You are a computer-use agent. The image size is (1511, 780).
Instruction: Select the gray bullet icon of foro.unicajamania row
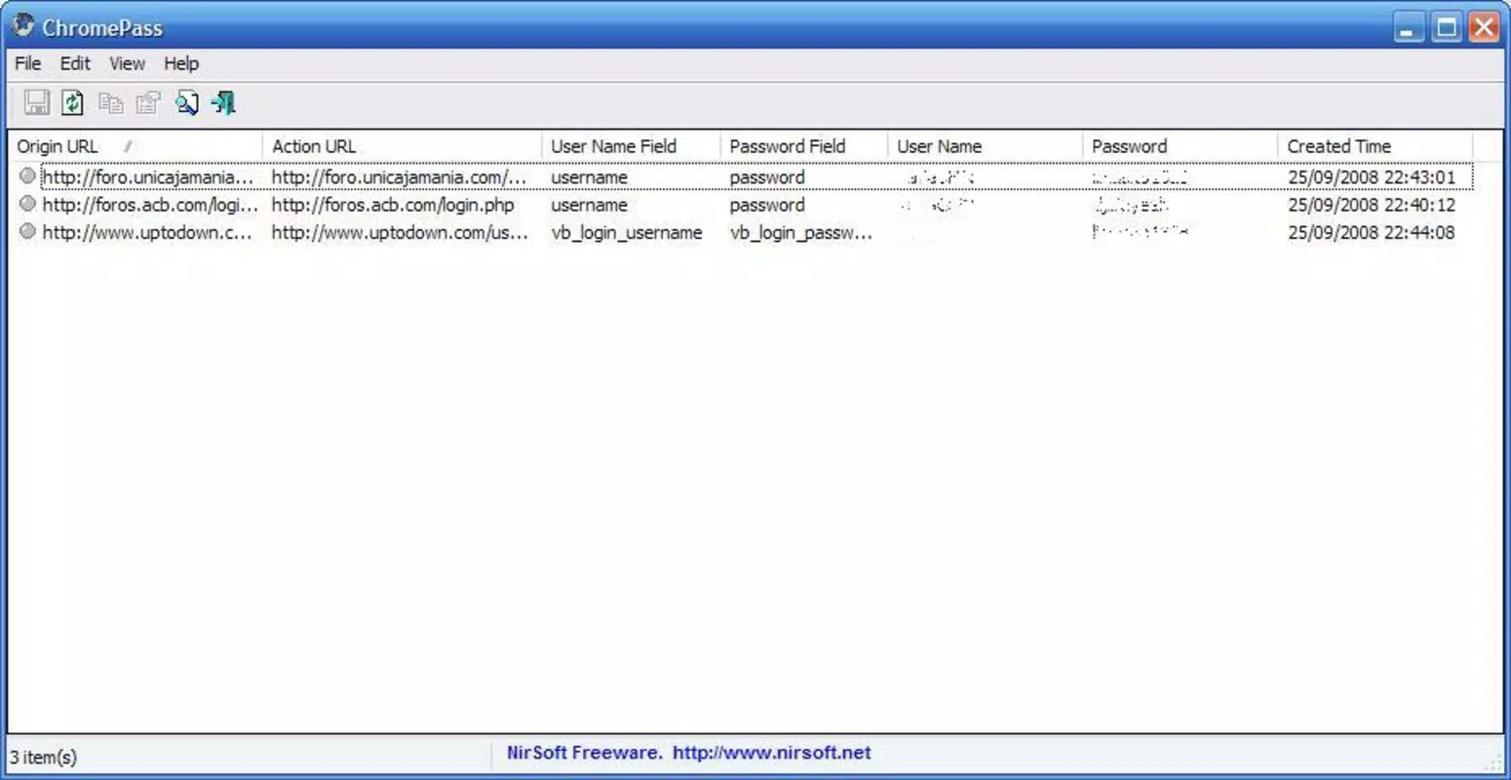pos(27,176)
